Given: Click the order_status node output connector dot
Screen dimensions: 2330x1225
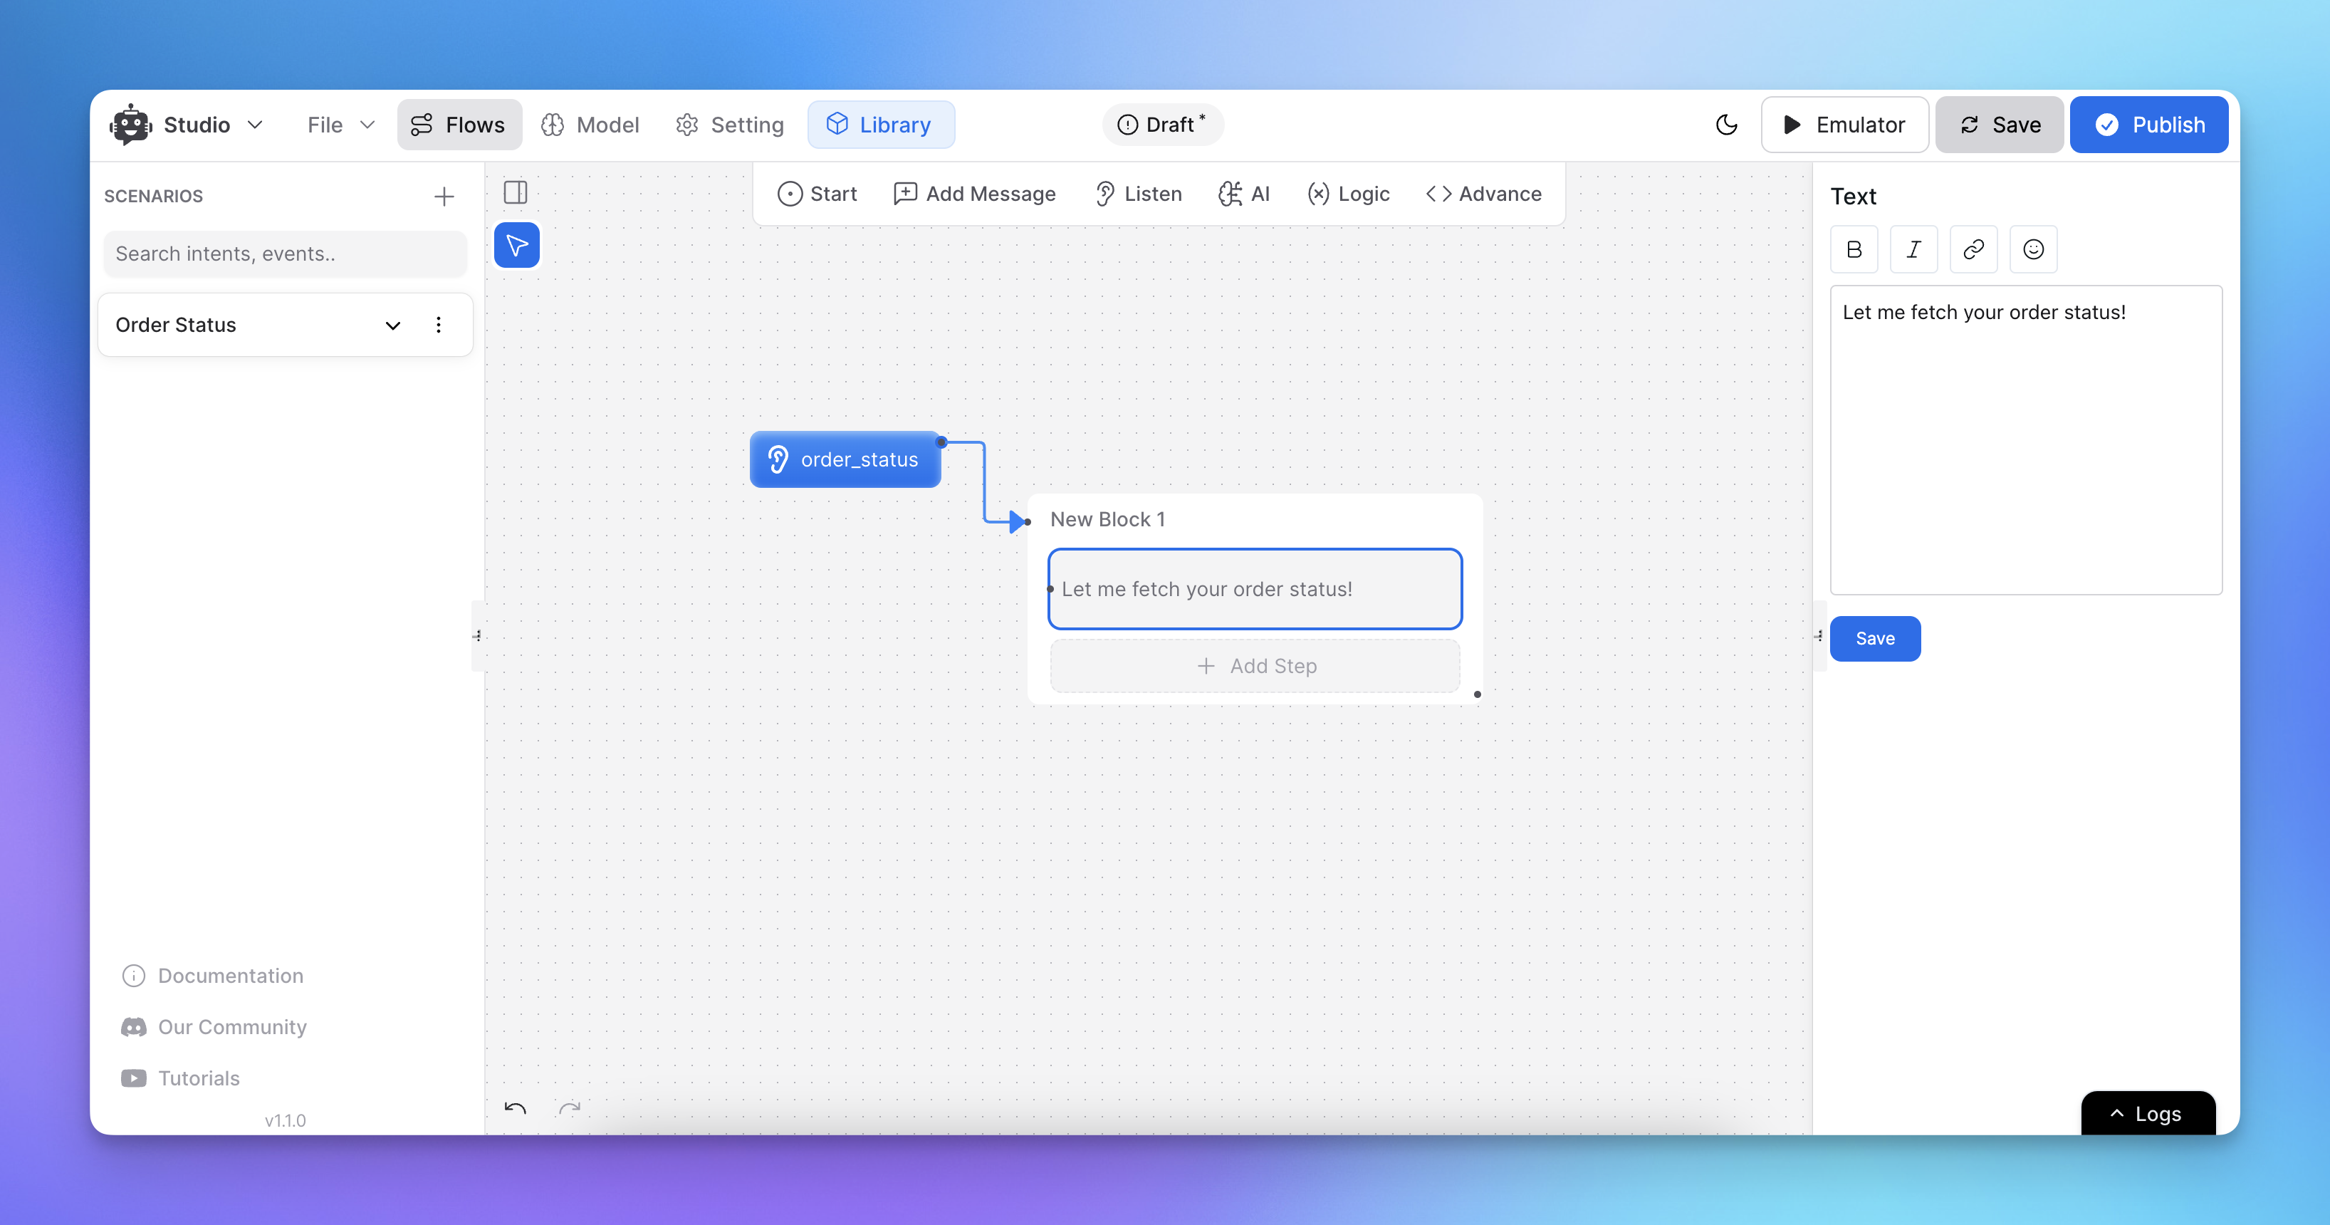Looking at the screenshot, I should tap(941, 442).
